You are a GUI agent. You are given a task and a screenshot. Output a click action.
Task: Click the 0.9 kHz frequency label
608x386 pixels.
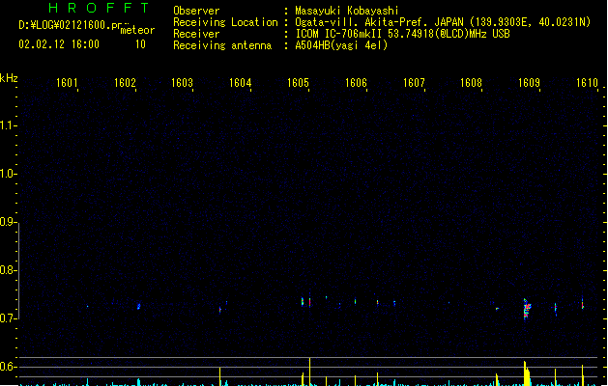click(x=8, y=222)
